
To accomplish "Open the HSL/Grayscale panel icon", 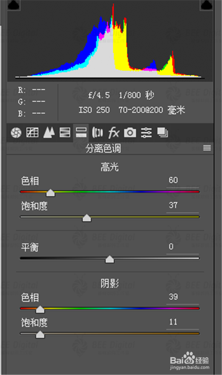I will 65,132.
